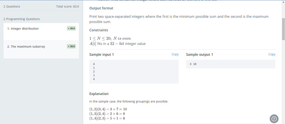
Task: Select the maximum subarray question
Action: click(x=26, y=47)
